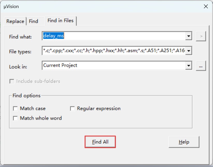Click the browse ellipsis button beside Look in

(x=201, y=66)
